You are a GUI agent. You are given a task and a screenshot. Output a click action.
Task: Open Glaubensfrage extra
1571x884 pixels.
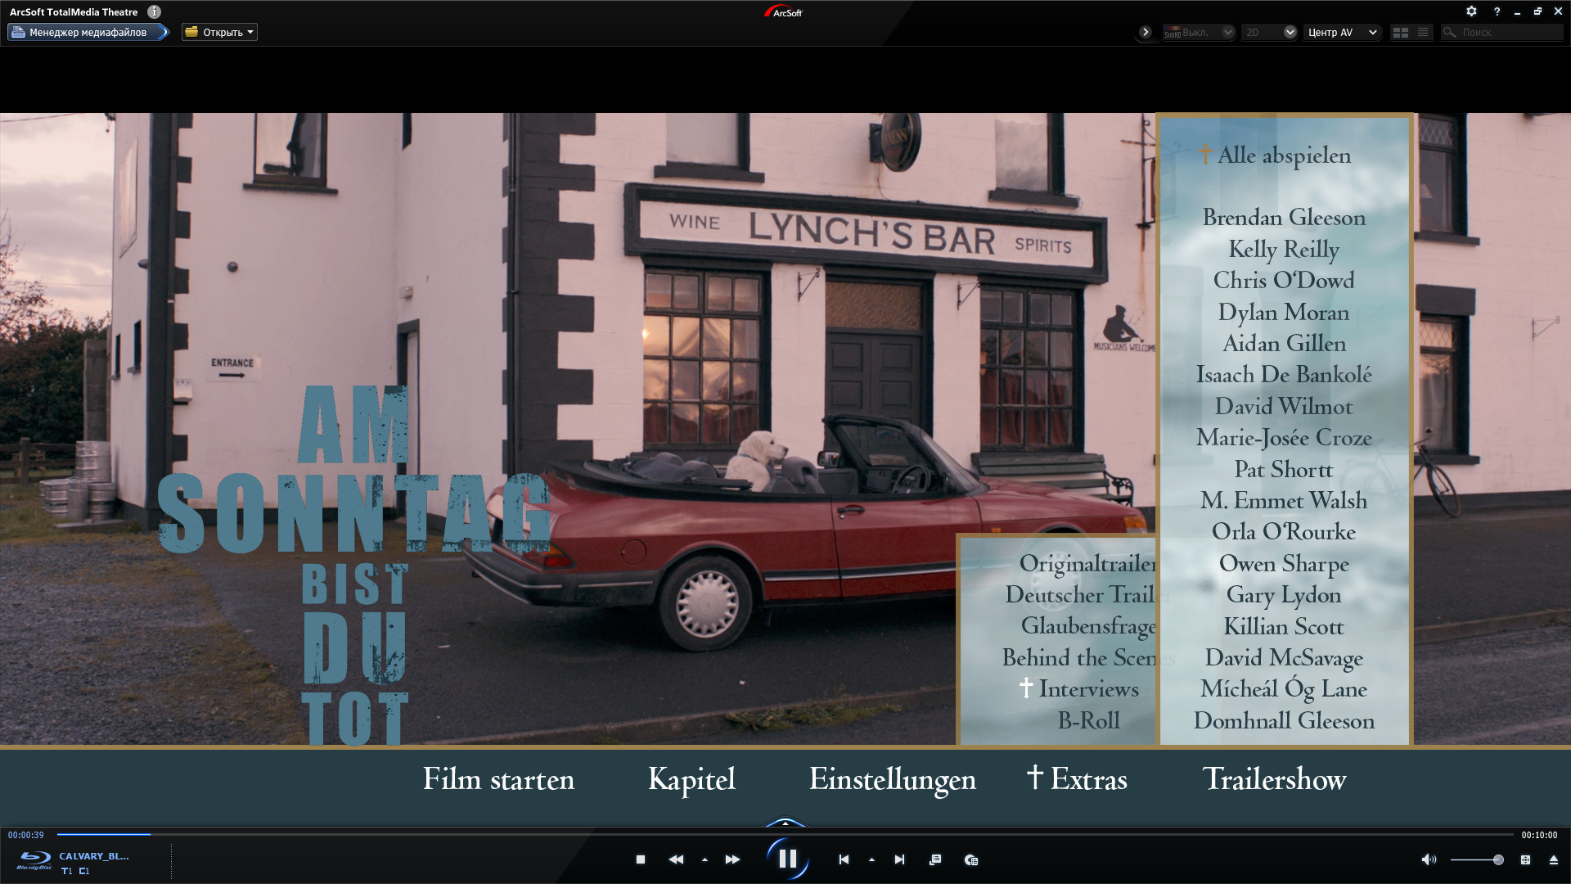click(1088, 626)
